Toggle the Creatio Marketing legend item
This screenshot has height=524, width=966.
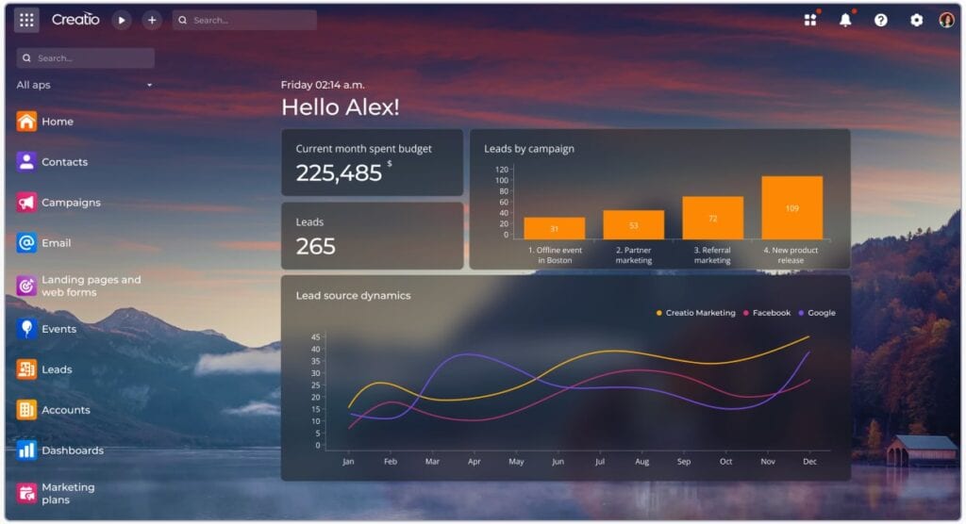(695, 313)
